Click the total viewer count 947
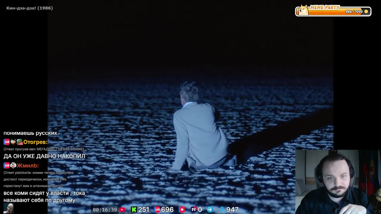The height and width of the screenshot is (214, 381). tap(232, 210)
